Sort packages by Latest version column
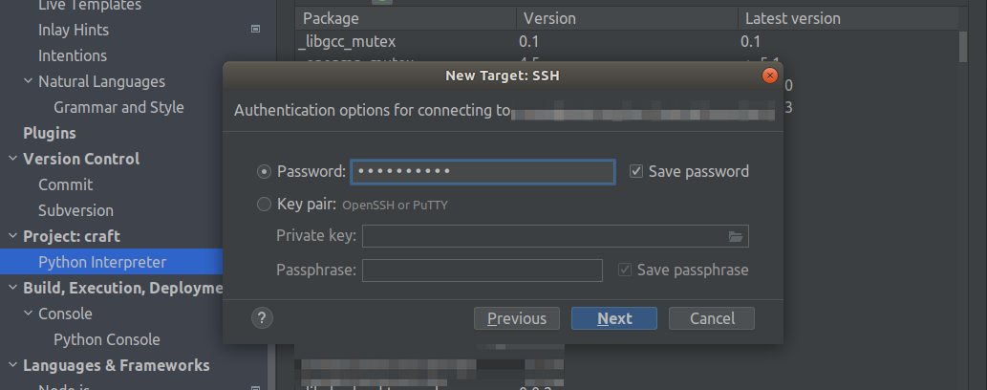 (792, 18)
